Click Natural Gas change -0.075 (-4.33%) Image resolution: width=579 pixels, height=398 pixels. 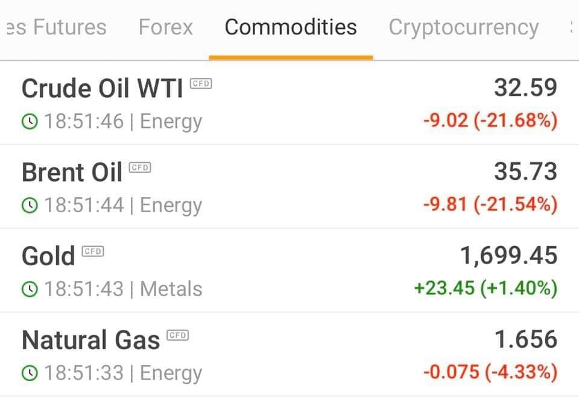(x=490, y=372)
